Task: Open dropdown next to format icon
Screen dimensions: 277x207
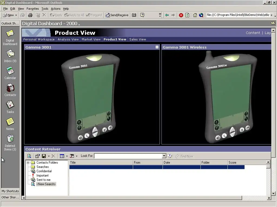Action: tap(77, 156)
